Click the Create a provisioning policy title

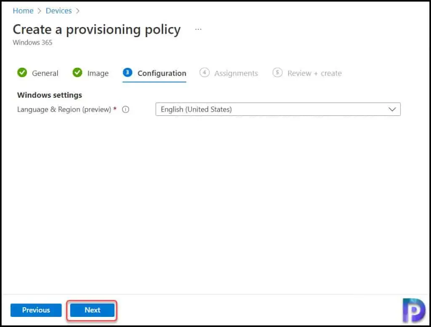(97, 29)
